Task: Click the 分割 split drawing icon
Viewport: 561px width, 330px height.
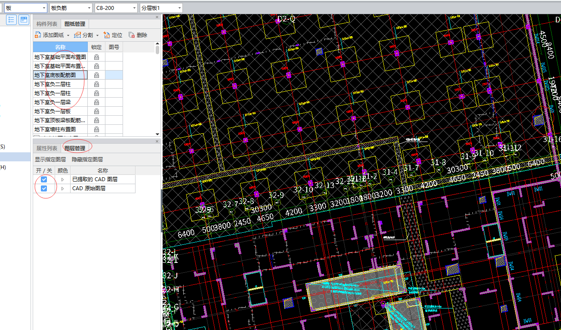Action: [78, 35]
